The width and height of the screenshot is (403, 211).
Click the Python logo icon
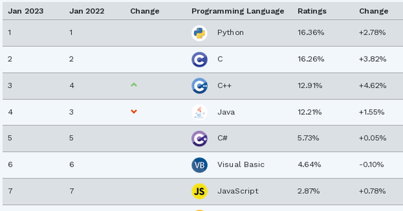[x=199, y=33]
